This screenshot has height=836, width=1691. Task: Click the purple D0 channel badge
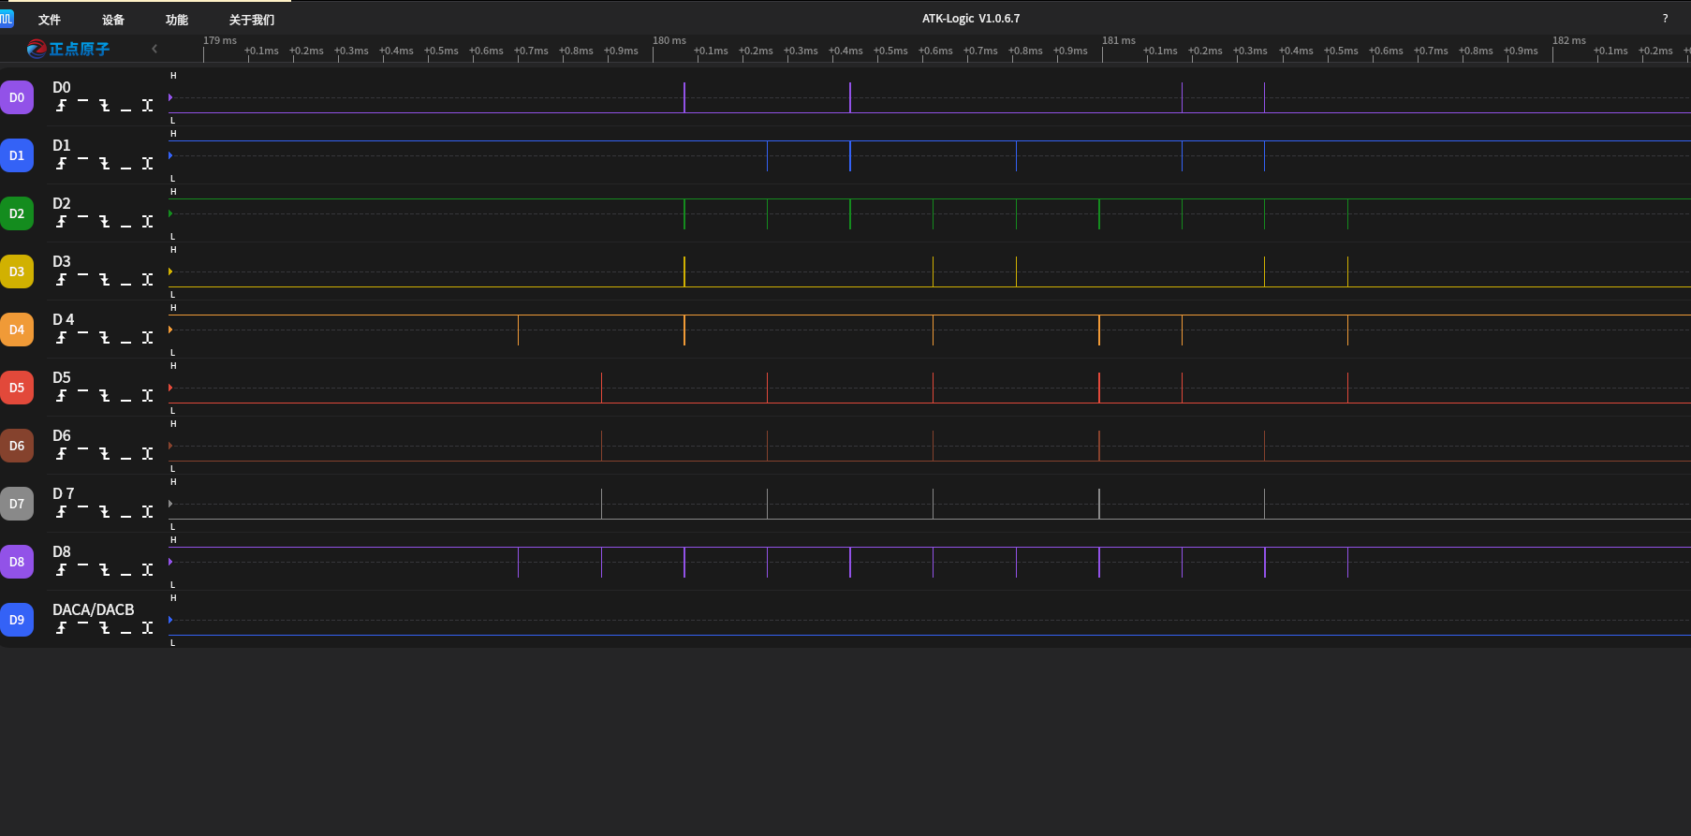[x=17, y=97]
